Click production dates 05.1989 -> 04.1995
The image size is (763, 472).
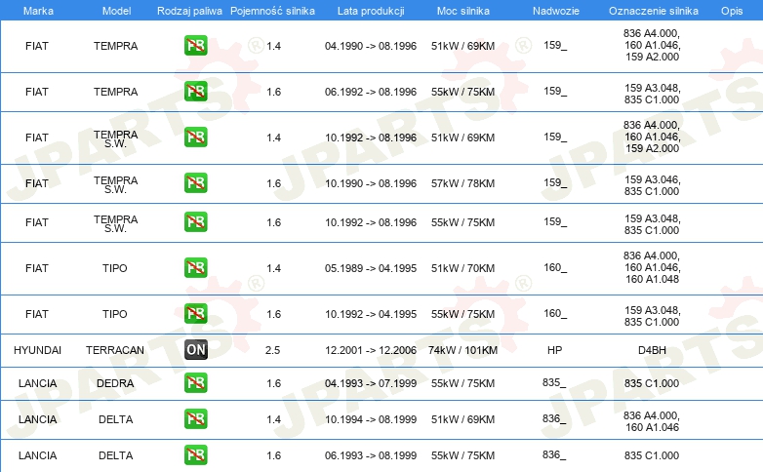point(371,268)
